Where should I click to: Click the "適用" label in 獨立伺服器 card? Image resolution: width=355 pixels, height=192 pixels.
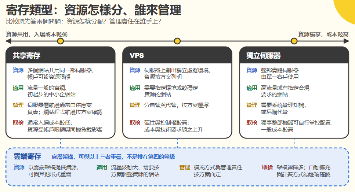pos(252,88)
